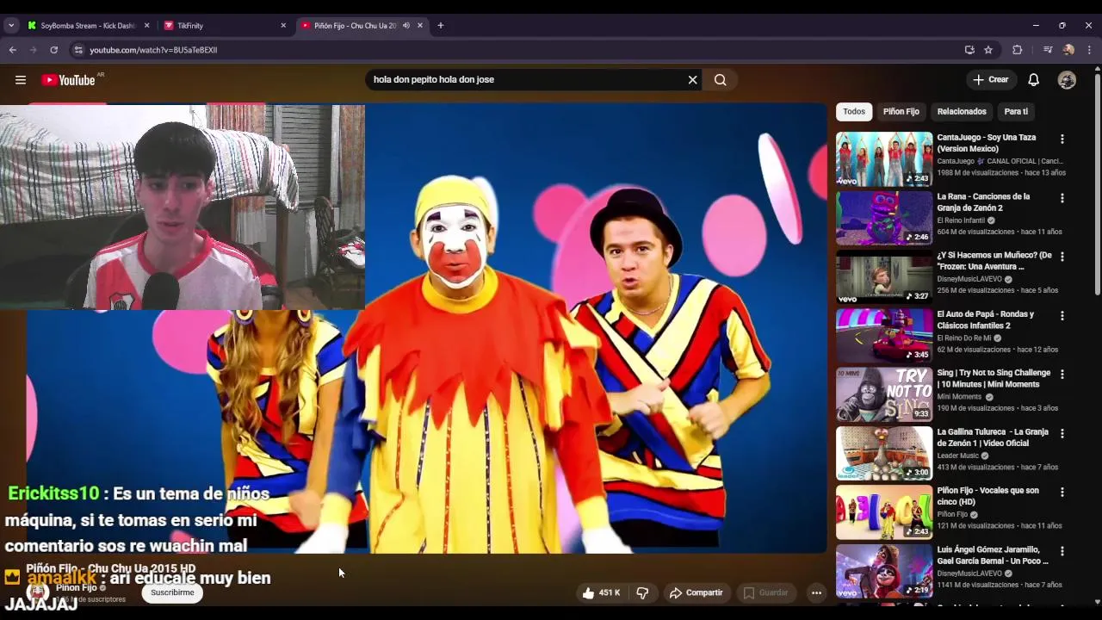Open the tab search dropdown arrow

coord(11,26)
